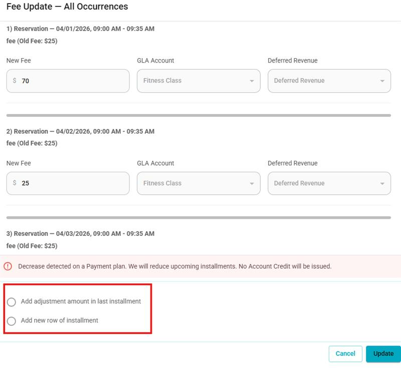401x368 pixels.
Task: Click the Decrease detected payment plan message
Action: tap(174, 266)
